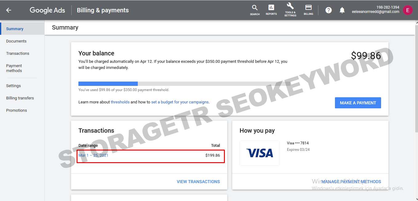
Task: Open the thresholds help link
Action: tap(120, 102)
